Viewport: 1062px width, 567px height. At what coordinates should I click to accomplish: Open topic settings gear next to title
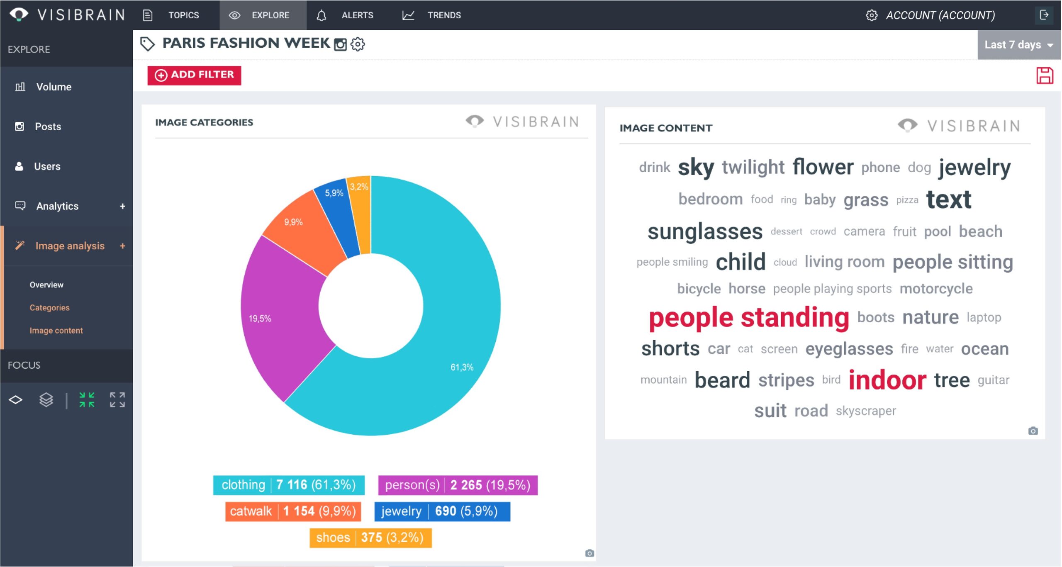358,44
